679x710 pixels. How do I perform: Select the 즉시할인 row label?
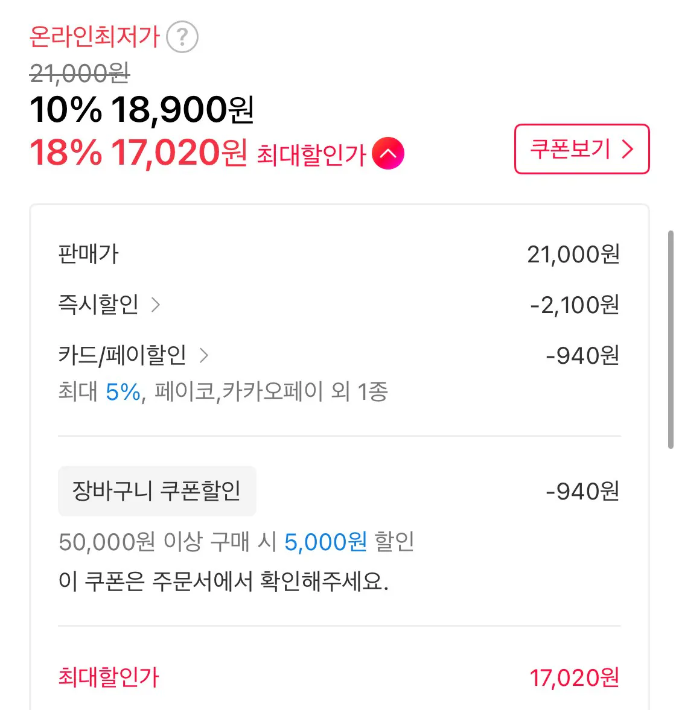98,304
